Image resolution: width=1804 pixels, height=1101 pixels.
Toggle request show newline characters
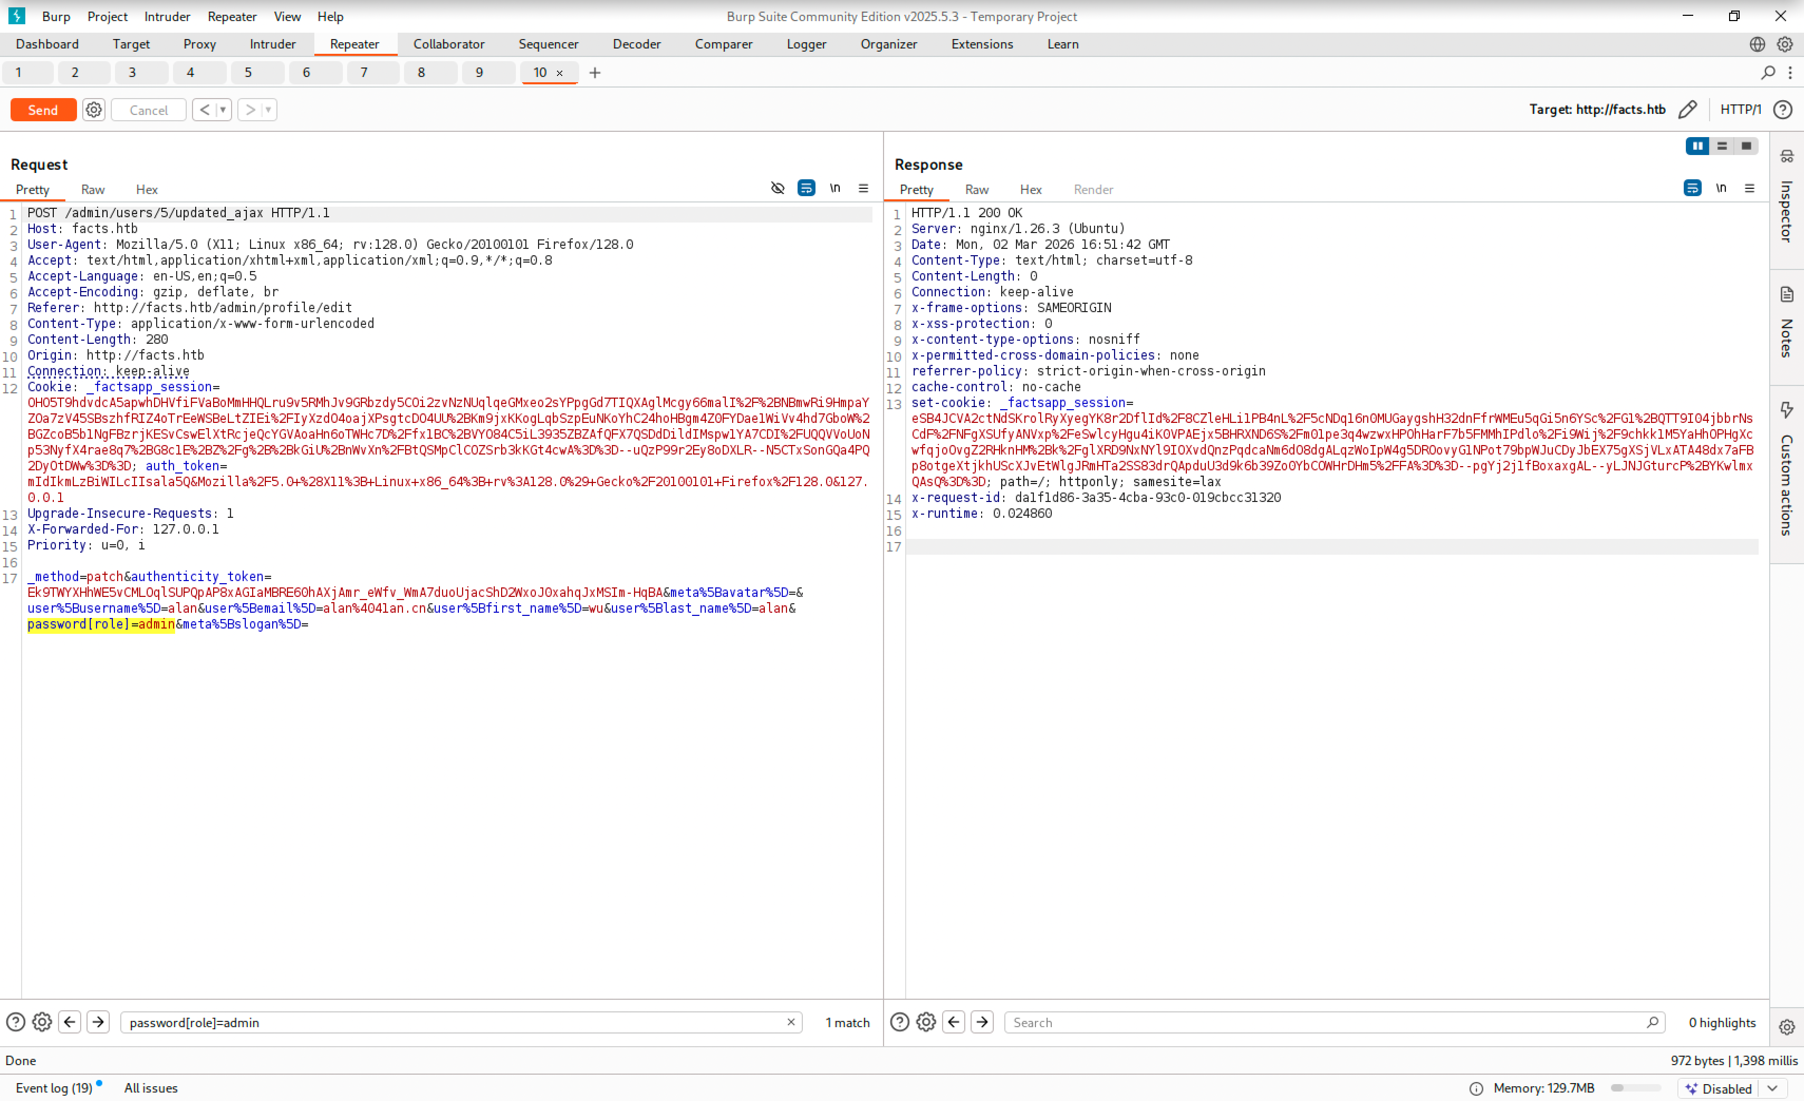[x=834, y=188]
